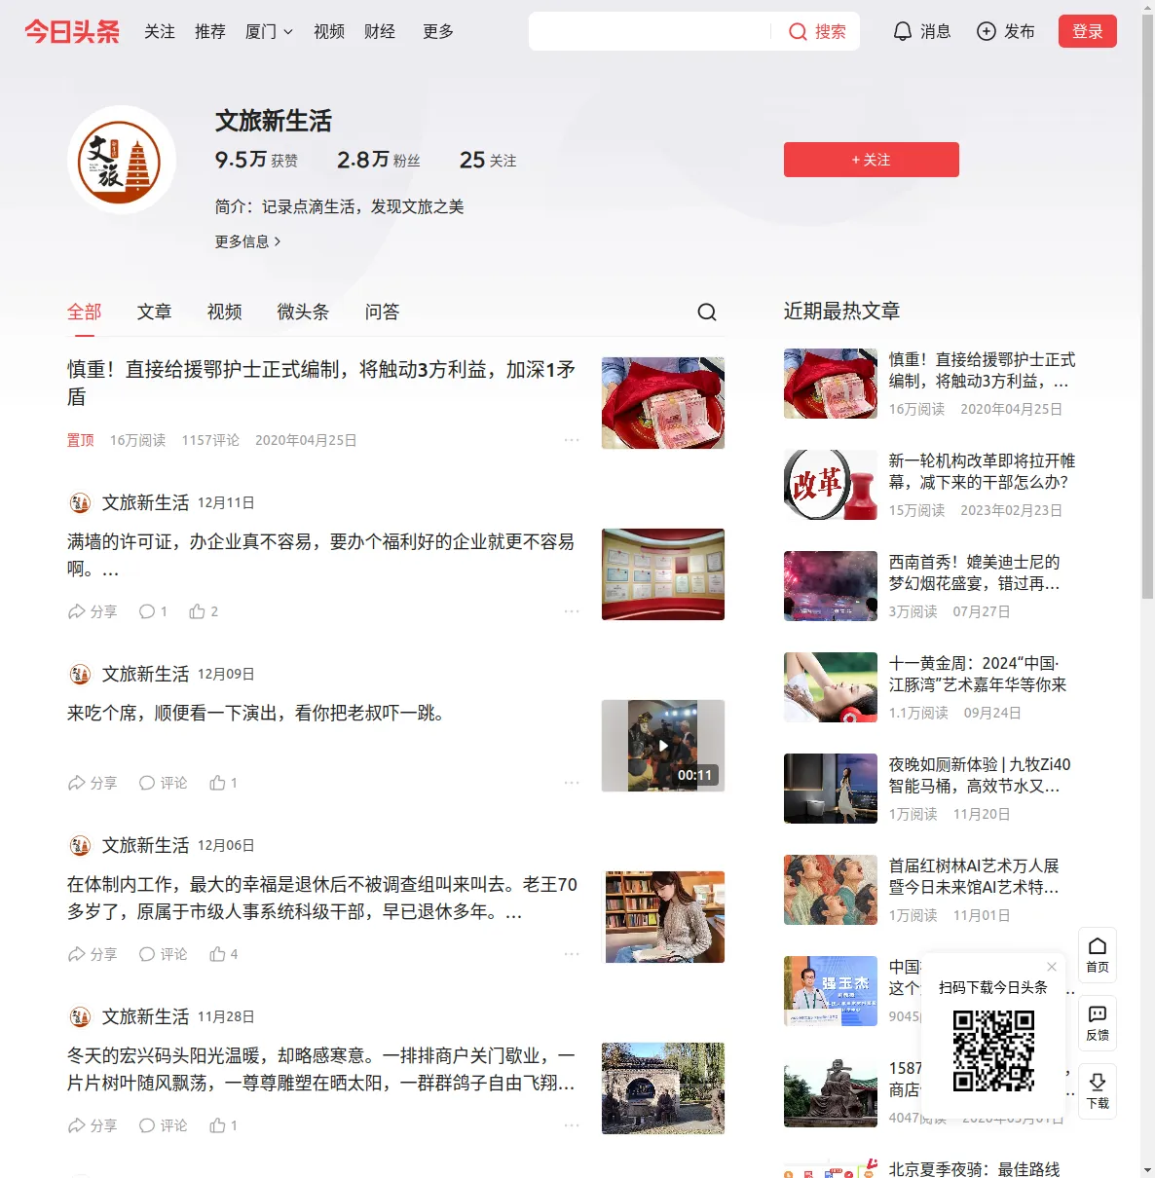Open hot article 首届红树林AI艺术万人展
Image resolution: width=1155 pixels, height=1178 pixels.
click(974, 876)
